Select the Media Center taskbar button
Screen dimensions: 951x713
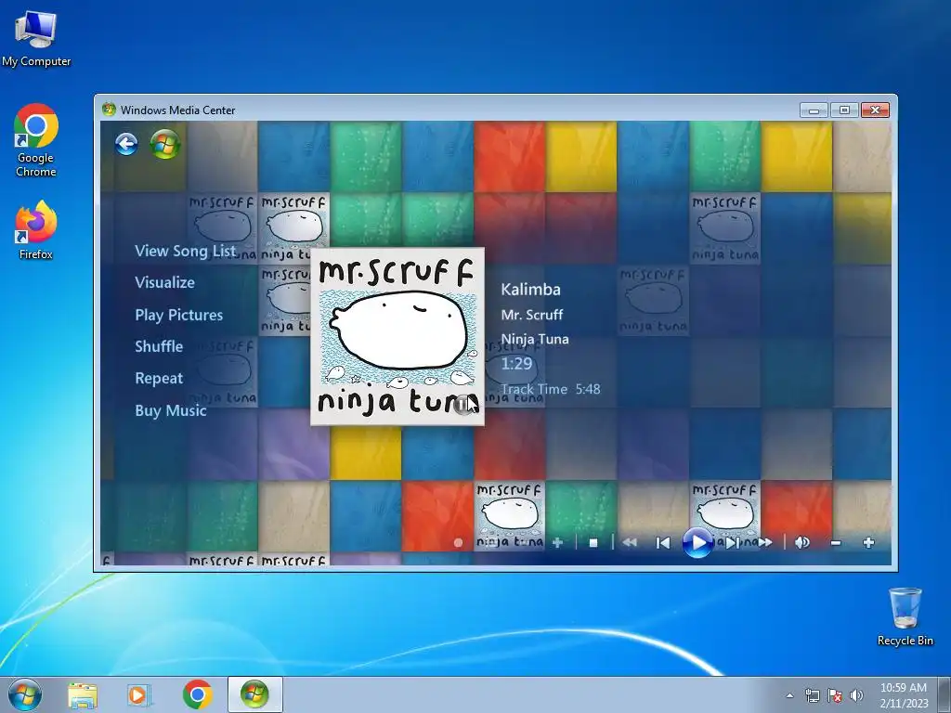(254, 694)
